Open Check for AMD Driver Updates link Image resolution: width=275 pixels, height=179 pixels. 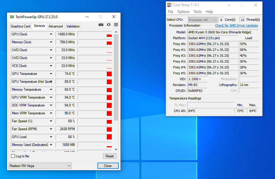[x=236, y=25]
